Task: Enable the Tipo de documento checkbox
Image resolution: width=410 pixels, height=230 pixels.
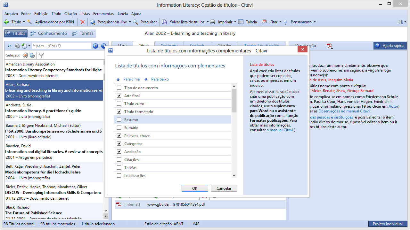Action: (x=119, y=88)
